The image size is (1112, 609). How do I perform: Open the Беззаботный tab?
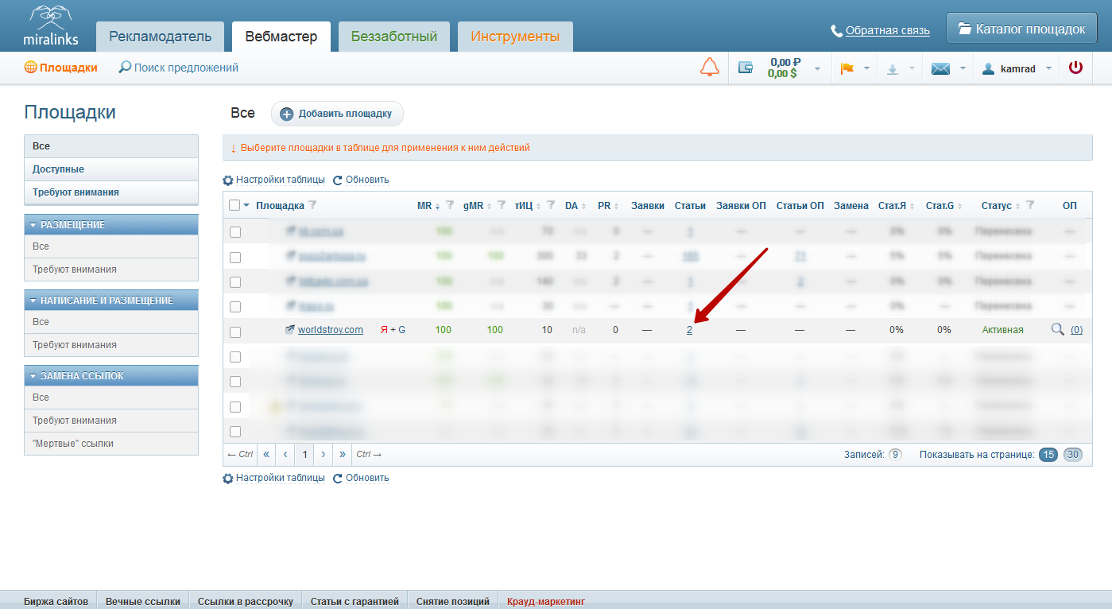click(394, 37)
